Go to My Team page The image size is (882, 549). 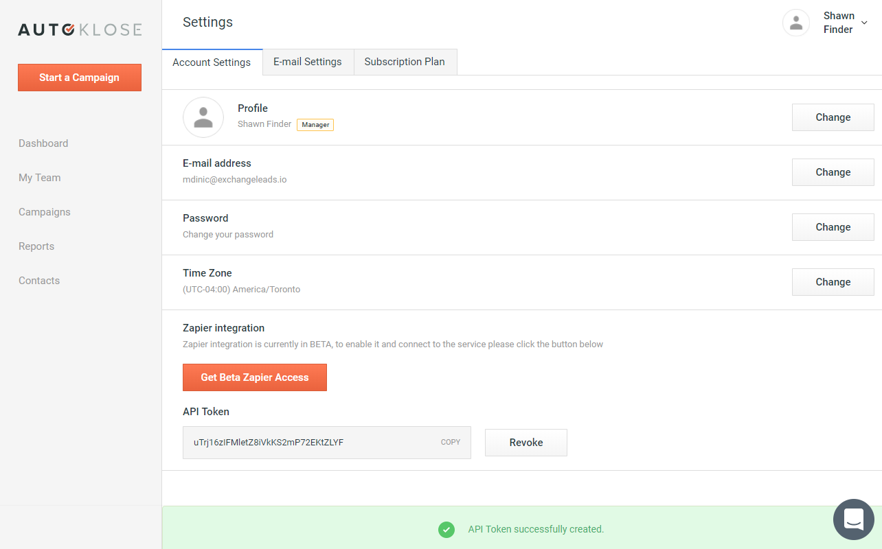point(39,178)
